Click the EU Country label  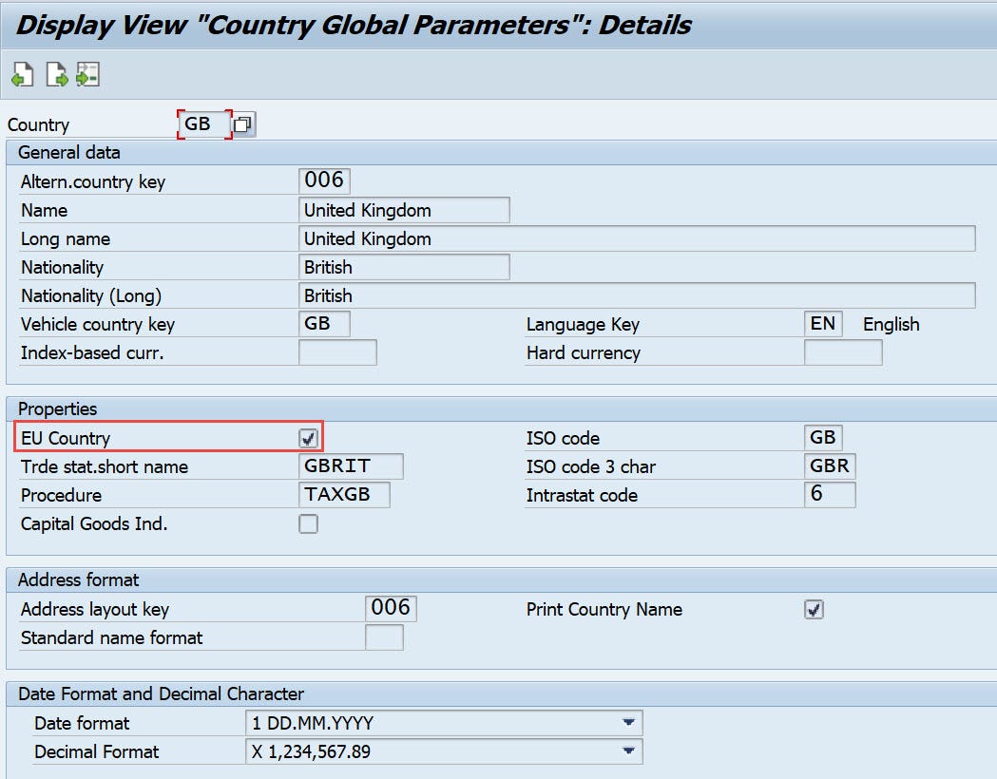click(x=66, y=438)
